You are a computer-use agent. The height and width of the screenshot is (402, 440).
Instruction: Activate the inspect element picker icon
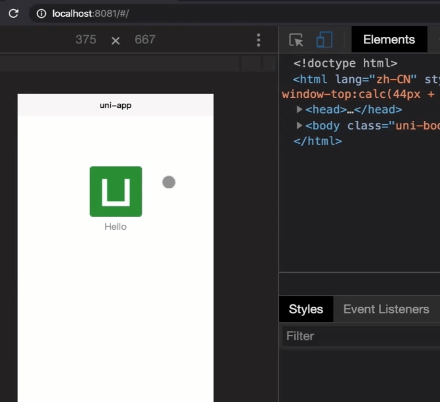point(296,40)
